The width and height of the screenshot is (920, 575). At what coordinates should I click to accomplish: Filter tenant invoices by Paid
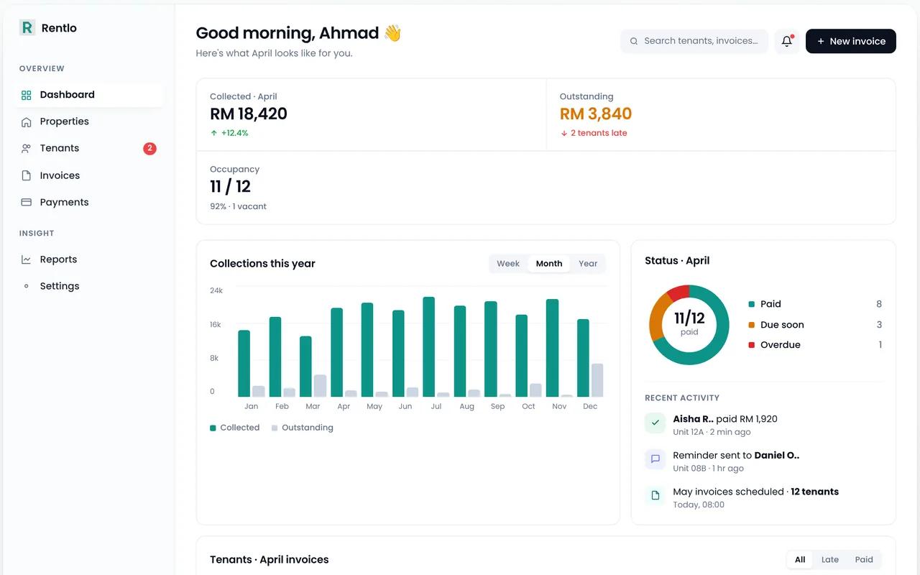(x=864, y=560)
